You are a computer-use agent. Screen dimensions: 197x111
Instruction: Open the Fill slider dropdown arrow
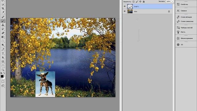(x=173, y=2)
